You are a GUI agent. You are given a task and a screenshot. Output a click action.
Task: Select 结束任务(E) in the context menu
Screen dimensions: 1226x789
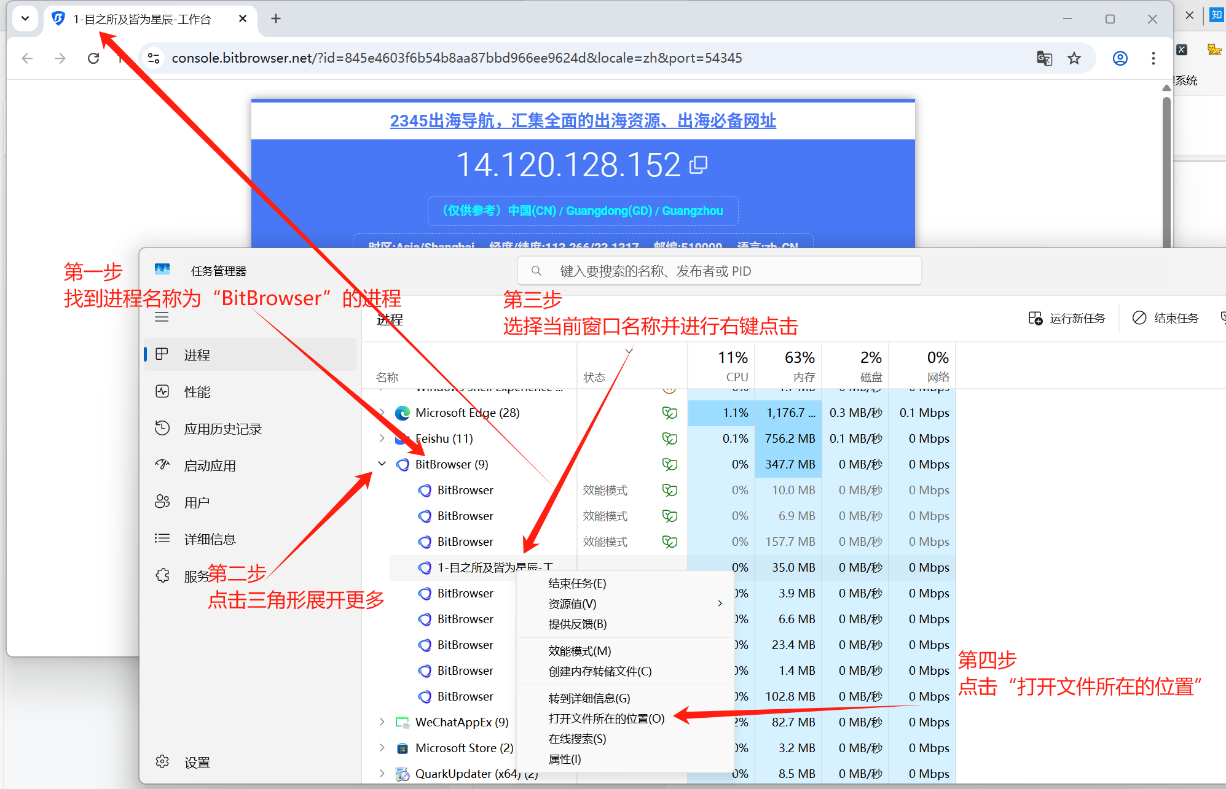576,583
